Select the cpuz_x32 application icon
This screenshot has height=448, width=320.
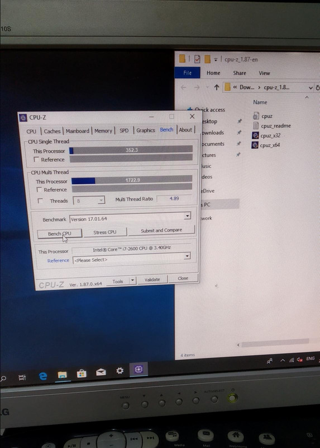(x=255, y=135)
